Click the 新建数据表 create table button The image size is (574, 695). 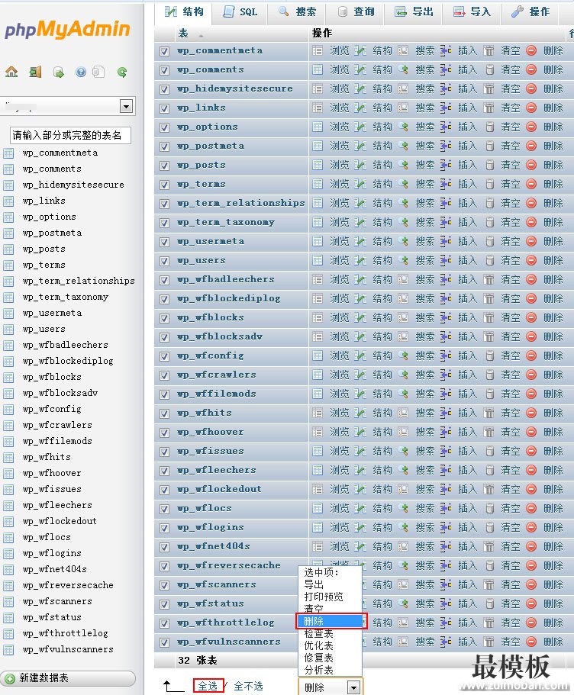(68, 678)
